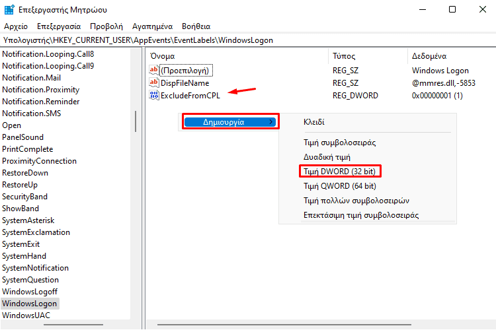Image resolution: width=496 pixels, height=330 pixels.
Task: Select the WindowsUAC key
Action: click(26, 315)
